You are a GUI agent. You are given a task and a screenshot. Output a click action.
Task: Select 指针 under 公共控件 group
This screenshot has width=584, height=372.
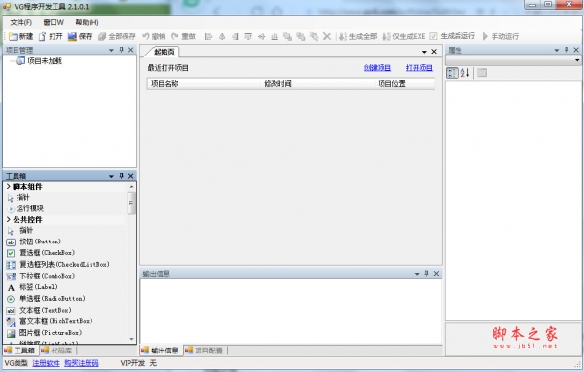pyautogui.click(x=26, y=231)
